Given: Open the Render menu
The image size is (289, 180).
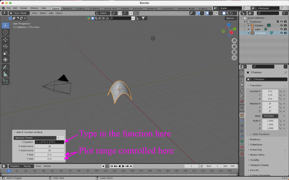Looking at the screenshot, I should point(24,8).
